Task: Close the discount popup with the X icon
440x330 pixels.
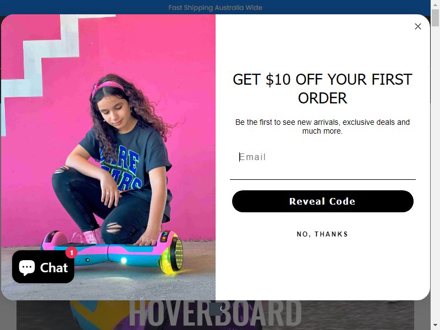Action: coord(418,26)
